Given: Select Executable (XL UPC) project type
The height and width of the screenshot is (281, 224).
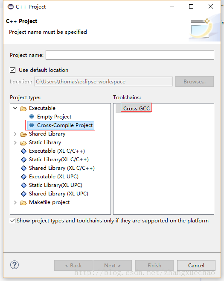Looking at the screenshot, I should 54,177.
